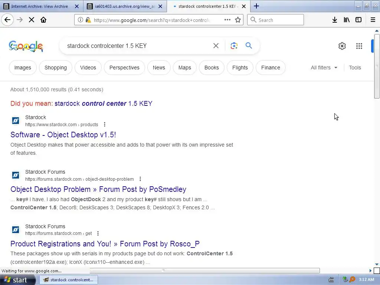Open the library bookshelf icon

pyautogui.click(x=347, y=20)
